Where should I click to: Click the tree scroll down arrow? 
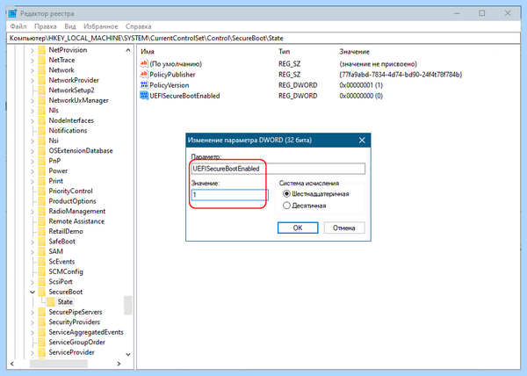click(128, 354)
